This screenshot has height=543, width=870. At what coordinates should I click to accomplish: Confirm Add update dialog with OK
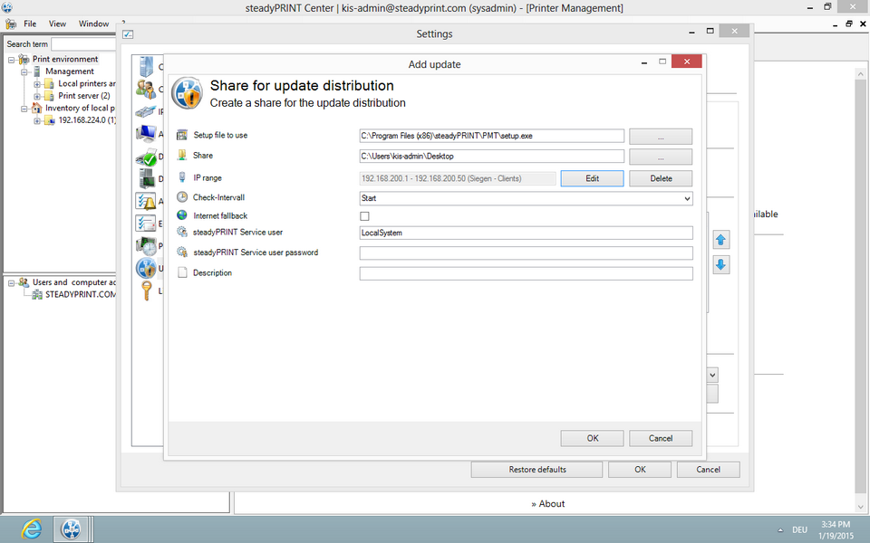(592, 438)
